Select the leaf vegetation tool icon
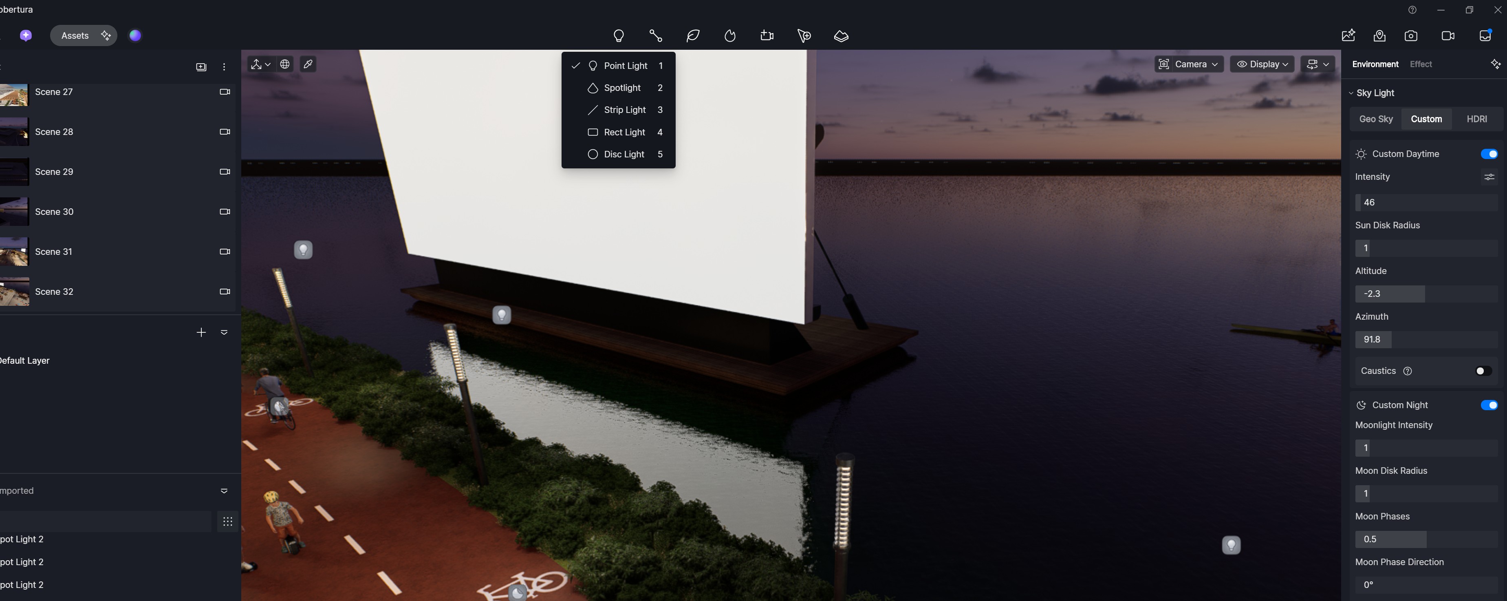 click(693, 36)
